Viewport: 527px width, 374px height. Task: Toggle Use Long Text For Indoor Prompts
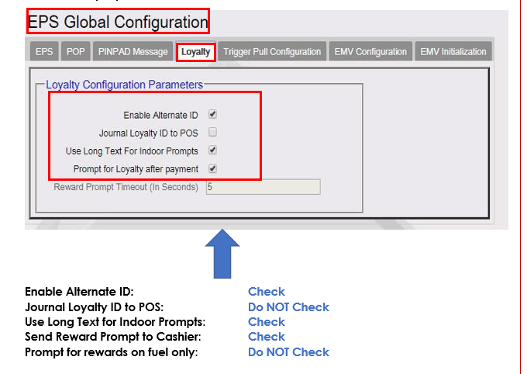[212, 150]
